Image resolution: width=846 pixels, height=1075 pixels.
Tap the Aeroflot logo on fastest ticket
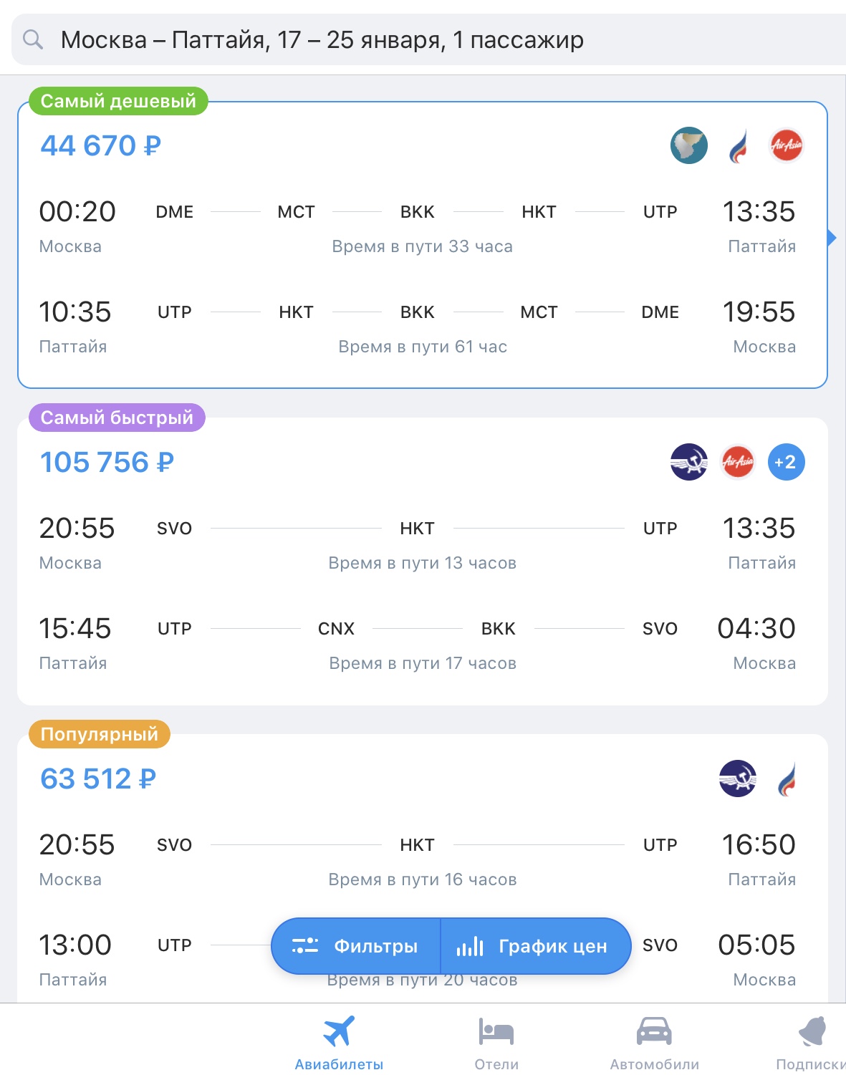coord(689,462)
